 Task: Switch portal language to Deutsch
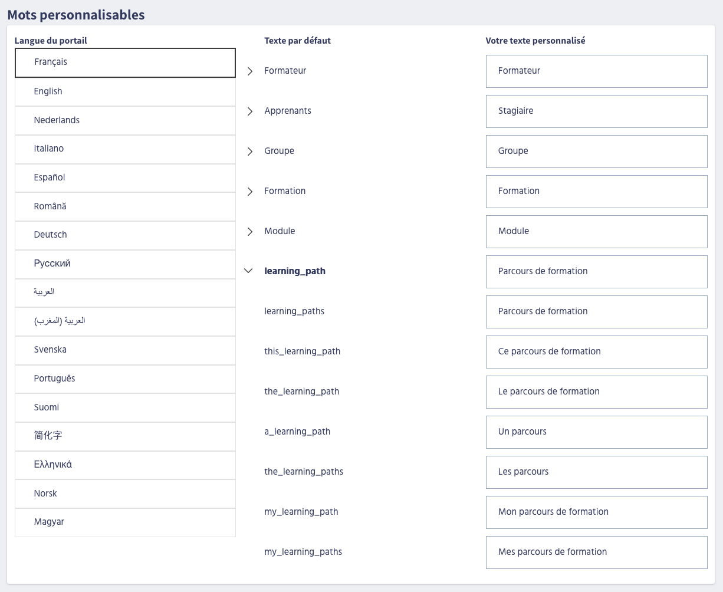(x=125, y=235)
